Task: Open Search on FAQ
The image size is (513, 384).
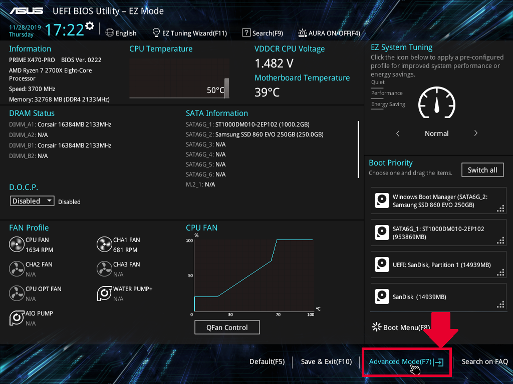Action: coord(485,362)
